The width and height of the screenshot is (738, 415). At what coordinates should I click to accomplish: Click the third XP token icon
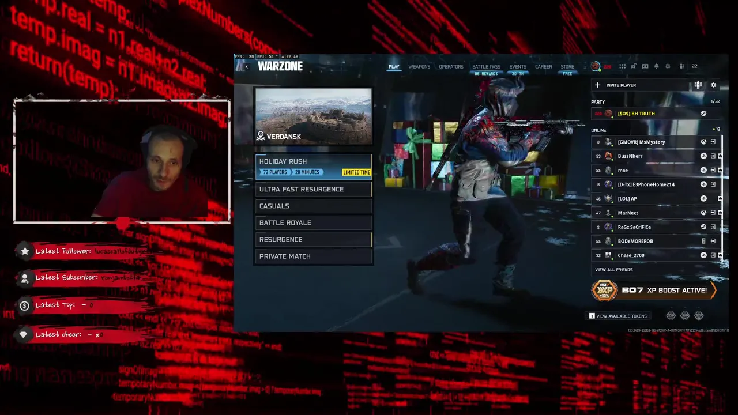699,316
